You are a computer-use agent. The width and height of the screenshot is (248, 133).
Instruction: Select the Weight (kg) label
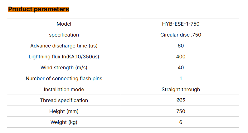(64, 122)
